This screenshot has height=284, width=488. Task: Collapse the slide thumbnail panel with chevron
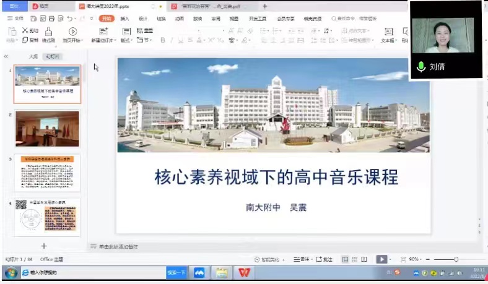[6, 56]
